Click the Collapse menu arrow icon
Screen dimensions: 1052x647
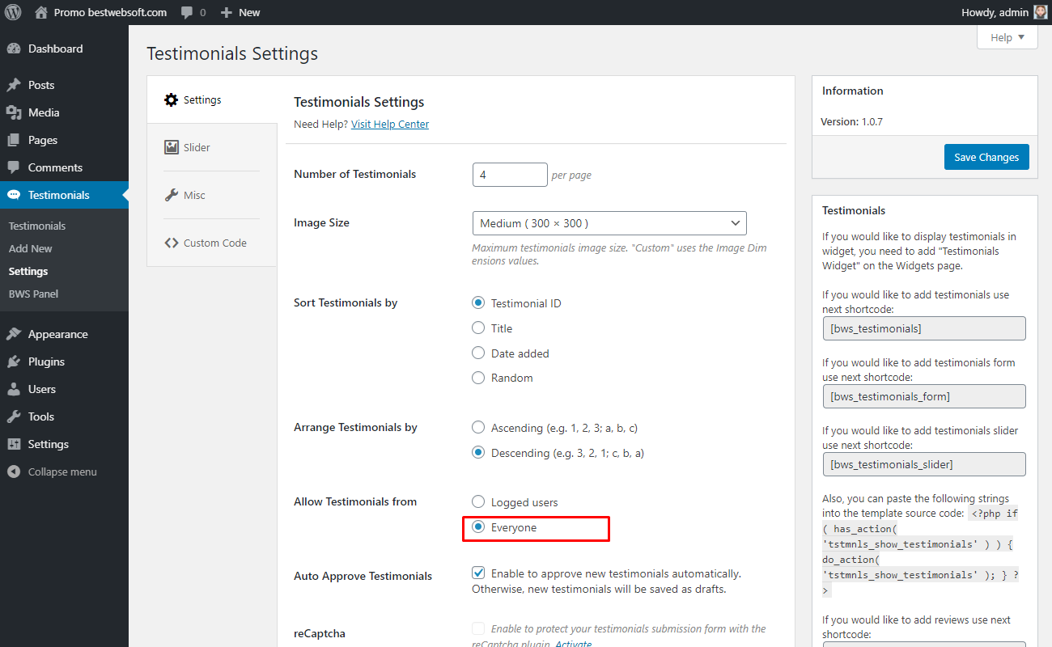tap(14, 472)
